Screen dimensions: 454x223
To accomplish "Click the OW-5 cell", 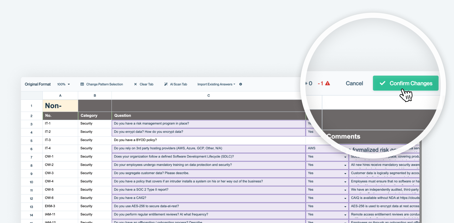I will tap(60, 190).
